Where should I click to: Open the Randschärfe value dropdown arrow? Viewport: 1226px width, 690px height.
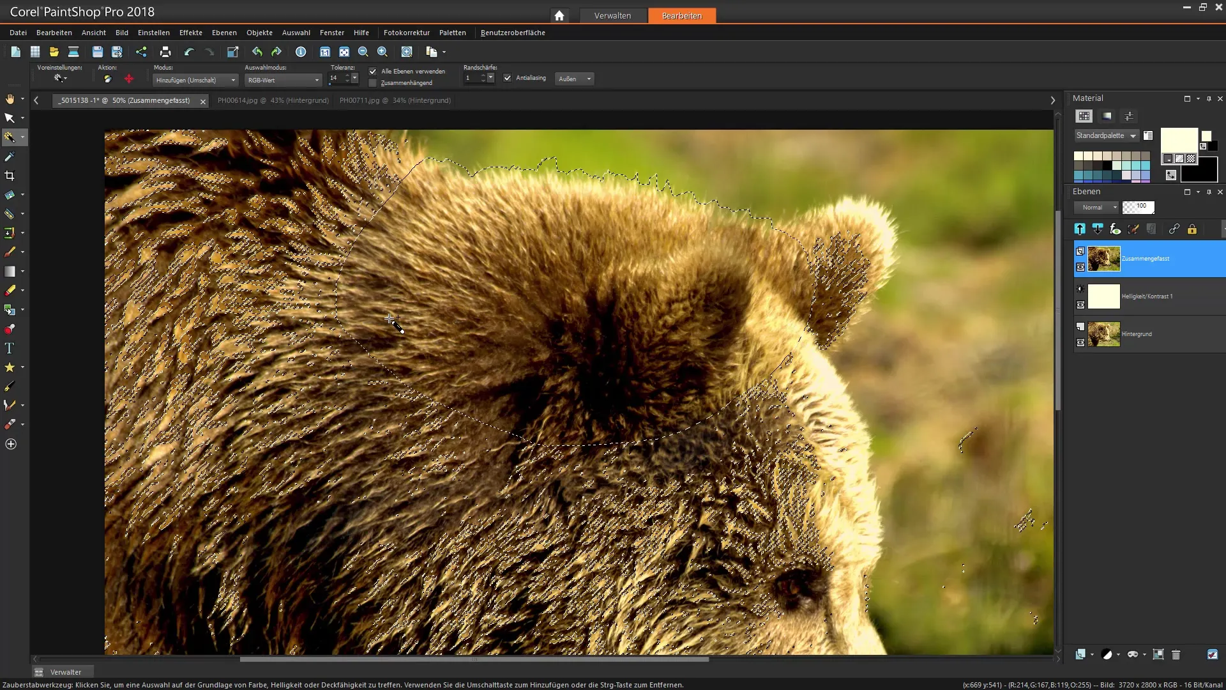pos(491,78)
